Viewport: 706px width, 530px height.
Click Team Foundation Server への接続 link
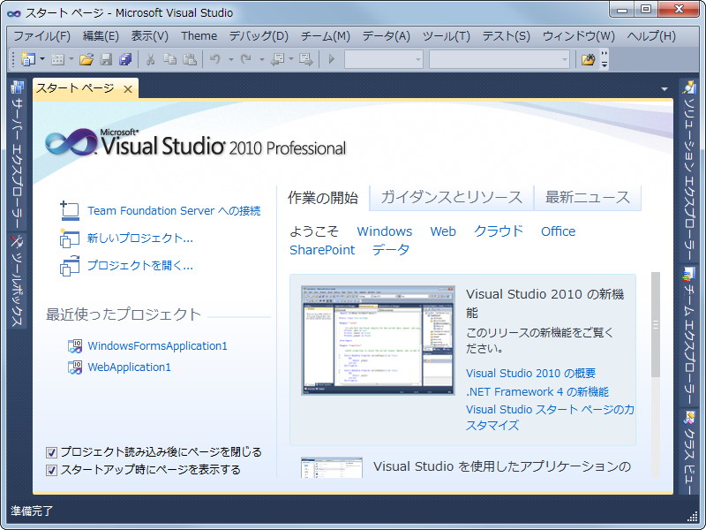pos(174,211)
